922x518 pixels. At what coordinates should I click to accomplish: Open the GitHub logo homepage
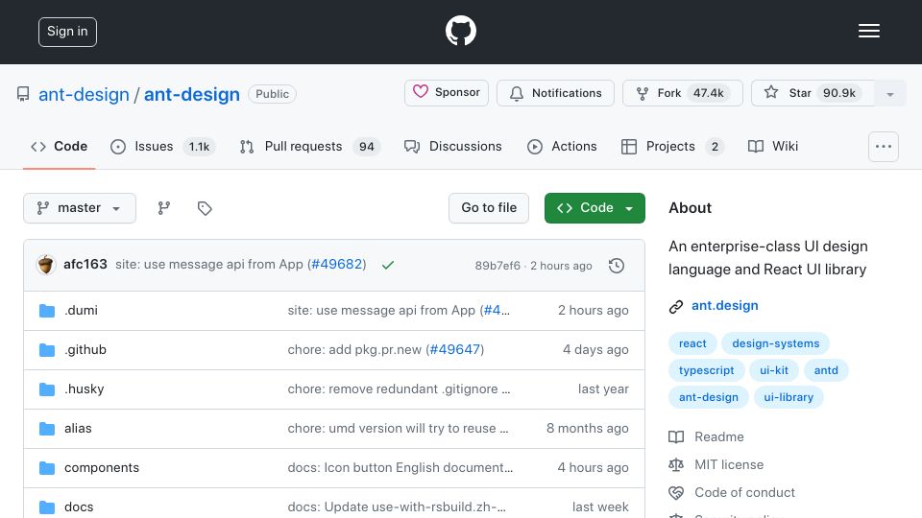pyautogui.click(x=460, y=31)
